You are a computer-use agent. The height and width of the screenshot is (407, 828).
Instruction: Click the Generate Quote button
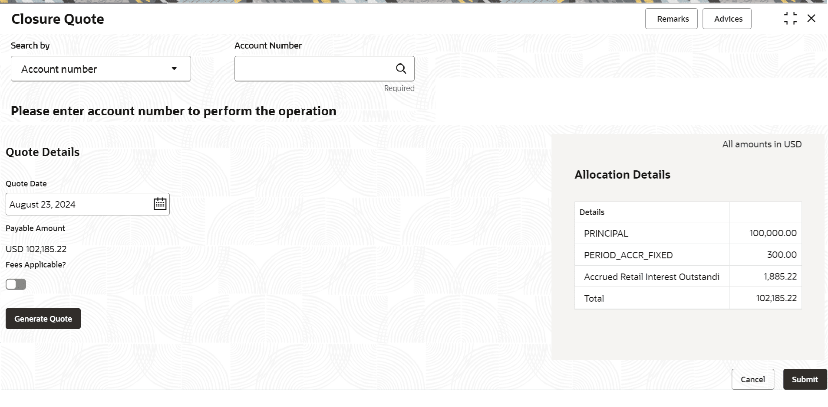[x=43, y=319]
